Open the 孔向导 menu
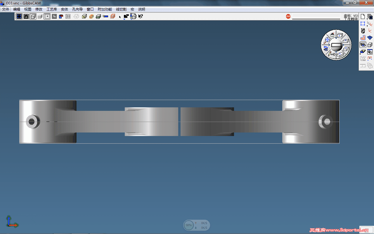 click(77, 9)
